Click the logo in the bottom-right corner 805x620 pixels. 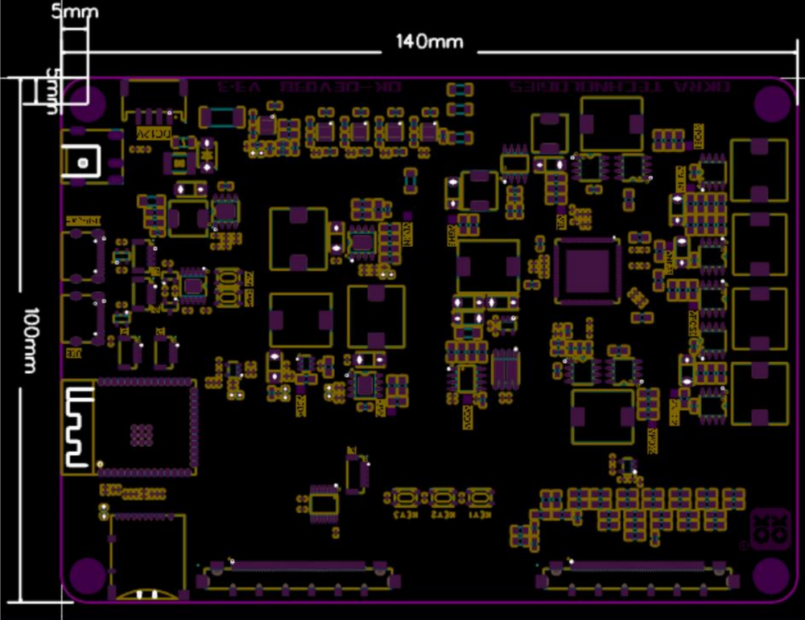[770, 530]
